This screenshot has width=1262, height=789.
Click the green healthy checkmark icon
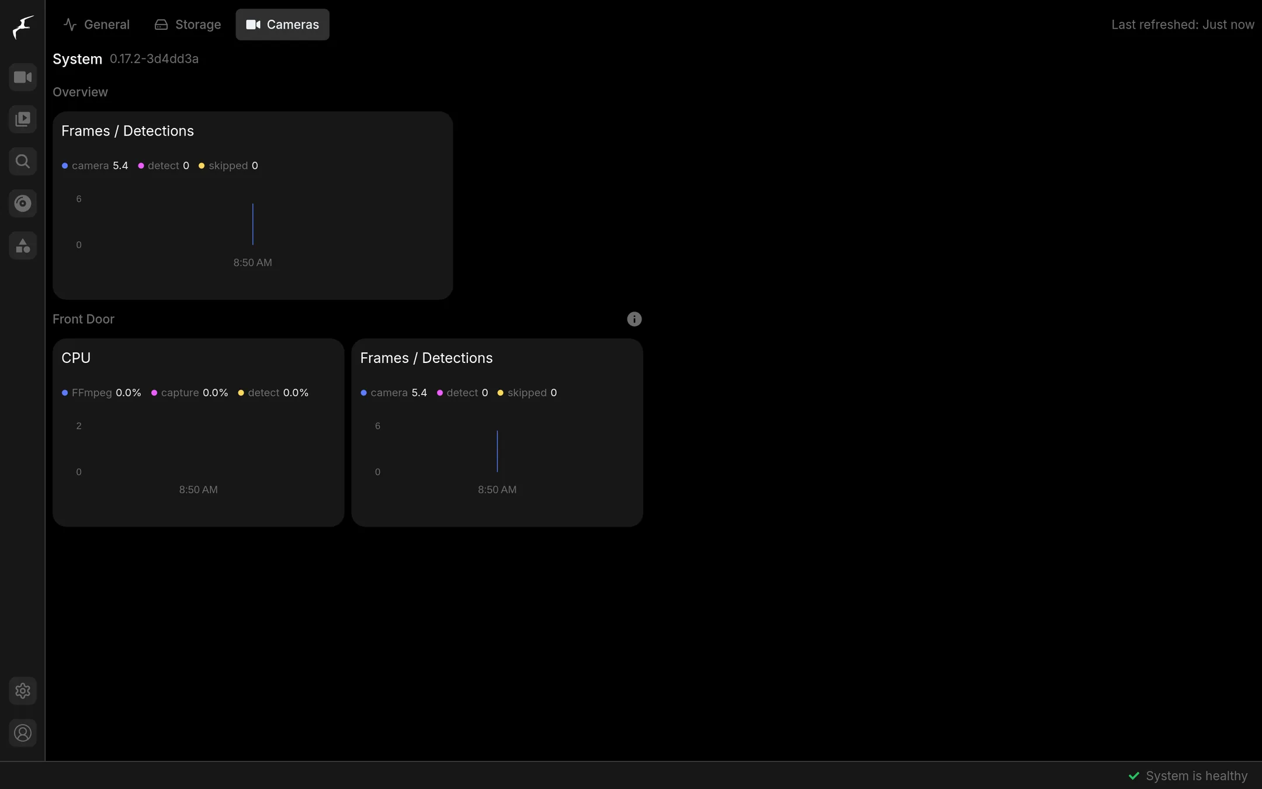[1134, 776]
